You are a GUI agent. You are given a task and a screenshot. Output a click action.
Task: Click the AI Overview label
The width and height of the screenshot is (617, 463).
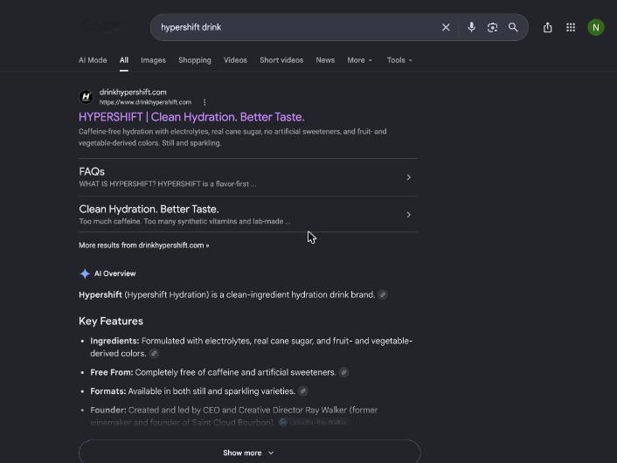(x=114, y=273)
